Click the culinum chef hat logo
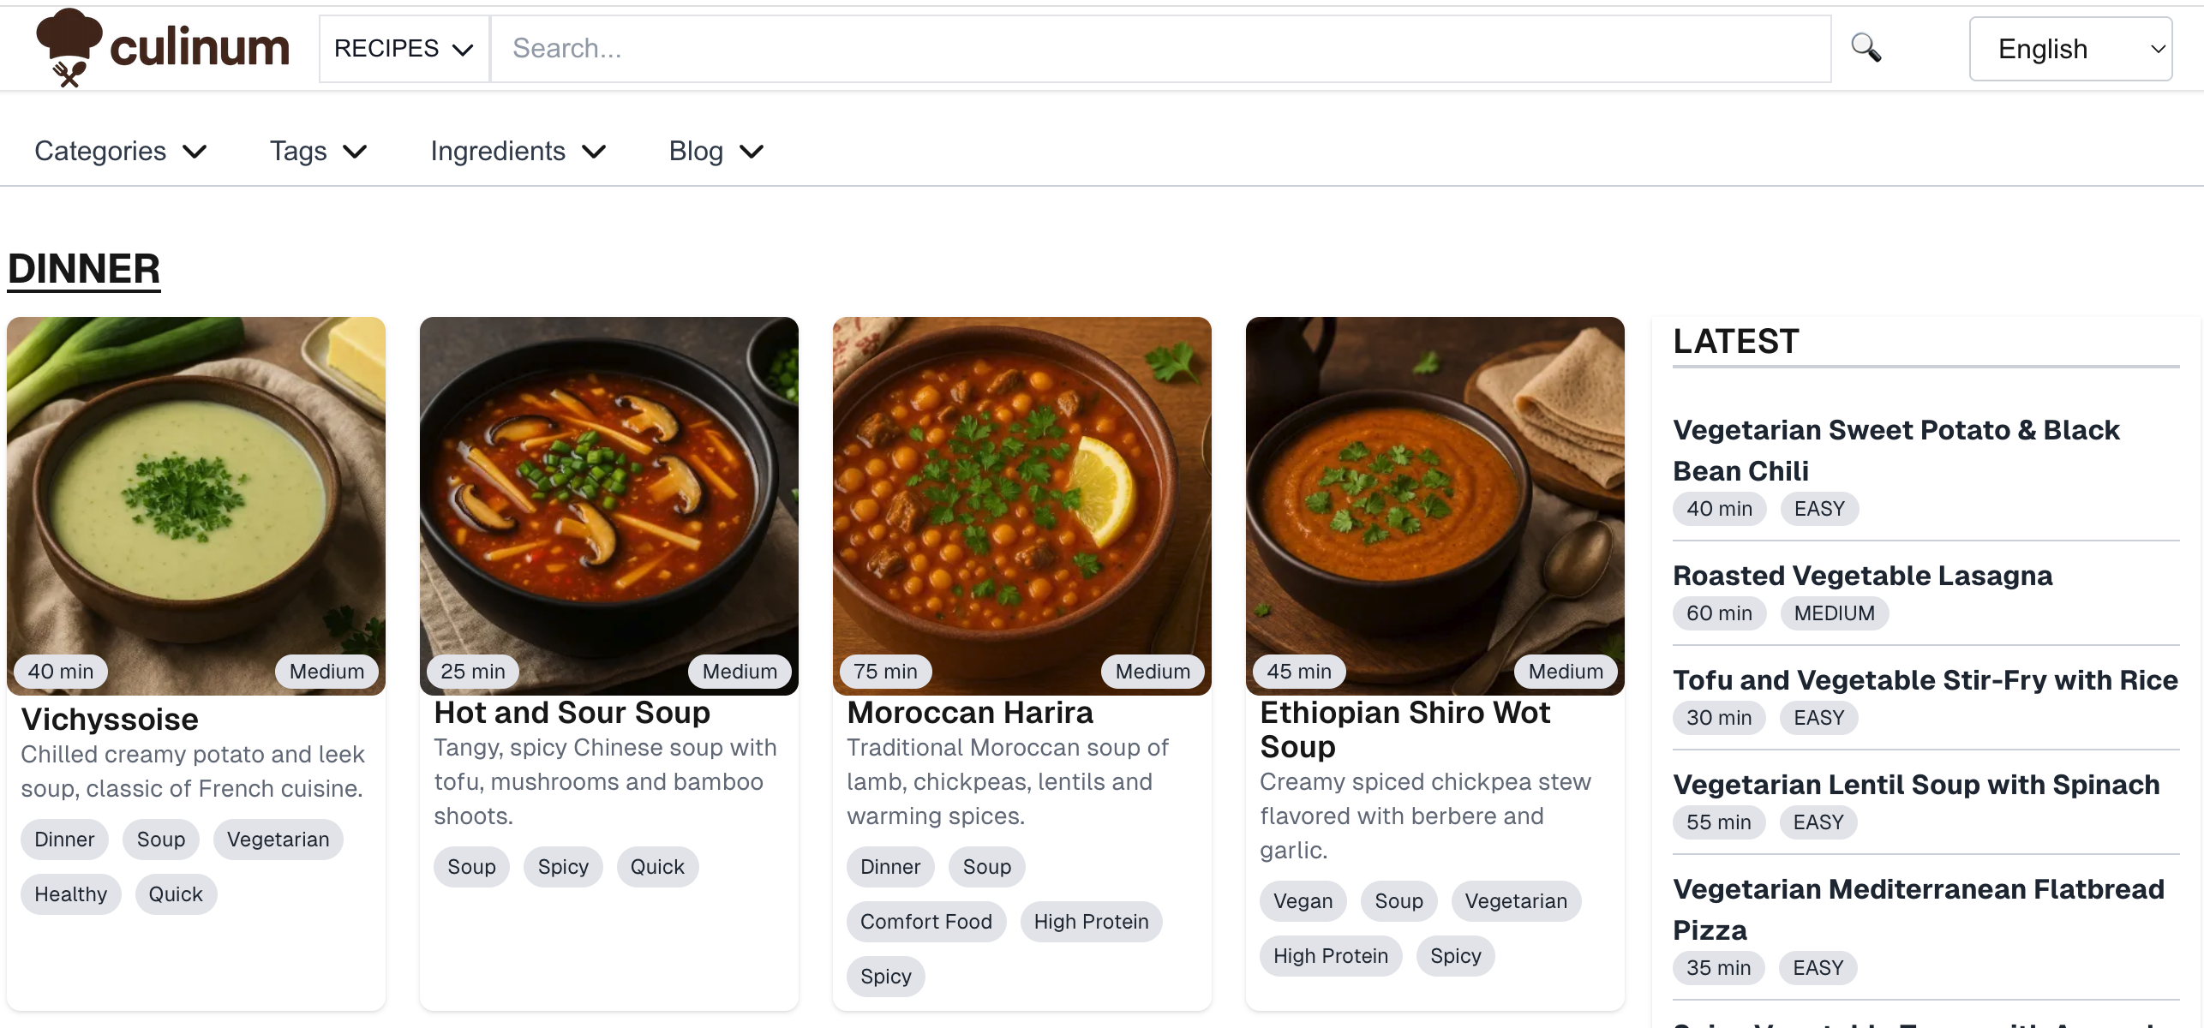The width and height of the screenshot is (2204, 1028). tap(73, 47)
